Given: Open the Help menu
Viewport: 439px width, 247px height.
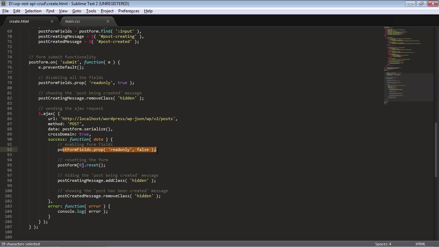Looking at the screenshot, I should (148, 11).
